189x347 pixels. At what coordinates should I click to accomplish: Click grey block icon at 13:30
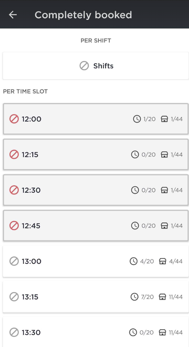pyautogui.click(x=14, y=333)
